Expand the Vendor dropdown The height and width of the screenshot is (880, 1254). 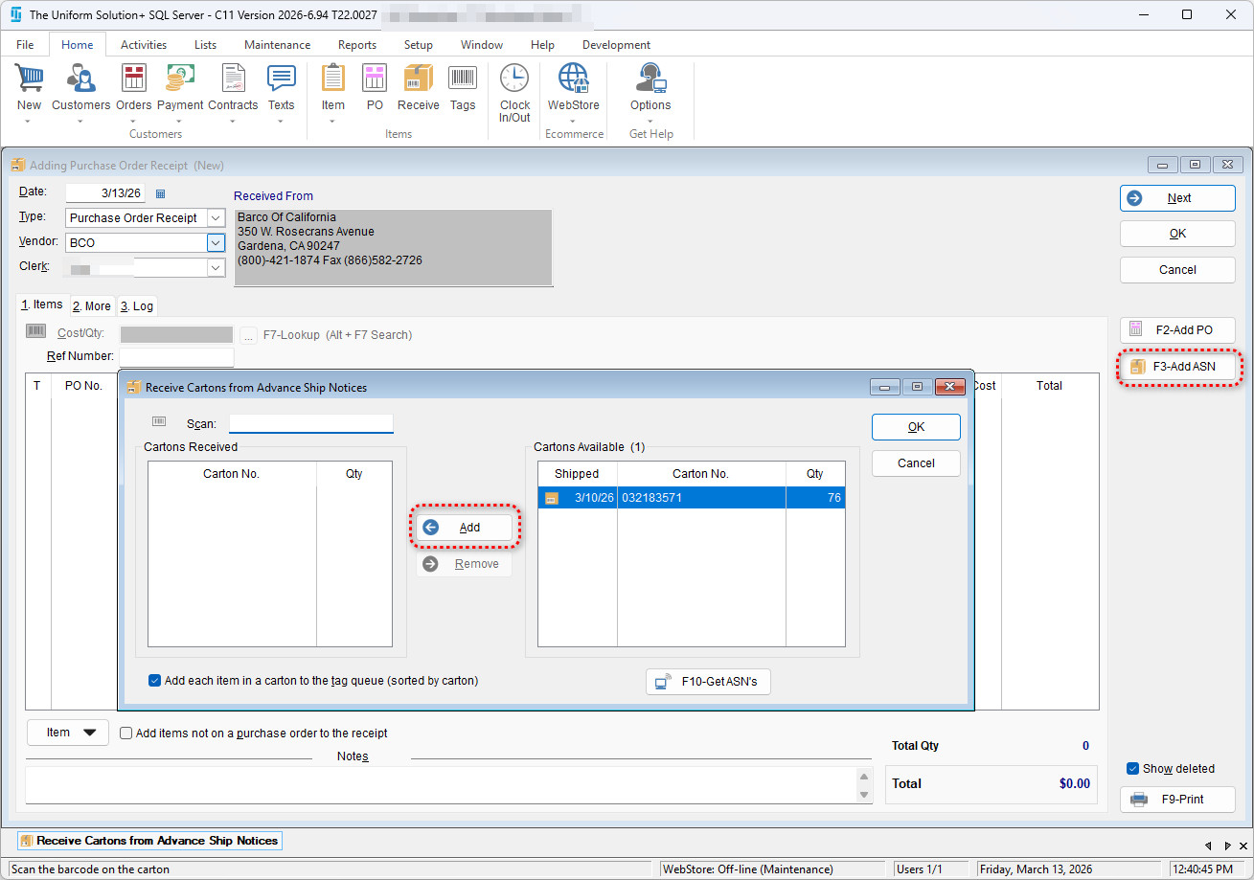tap(216, 243)
